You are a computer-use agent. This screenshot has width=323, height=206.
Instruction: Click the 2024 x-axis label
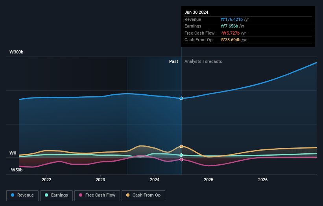[x=155, y=180]
